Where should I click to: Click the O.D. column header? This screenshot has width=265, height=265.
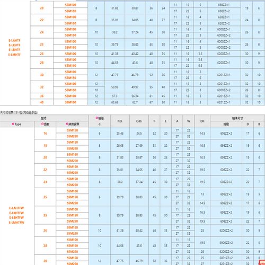139,121
